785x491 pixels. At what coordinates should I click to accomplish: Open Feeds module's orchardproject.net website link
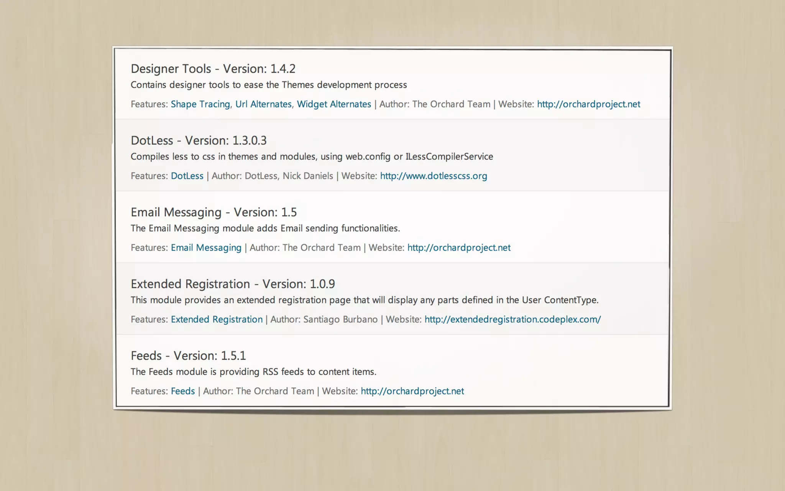[x=412, y=391]
